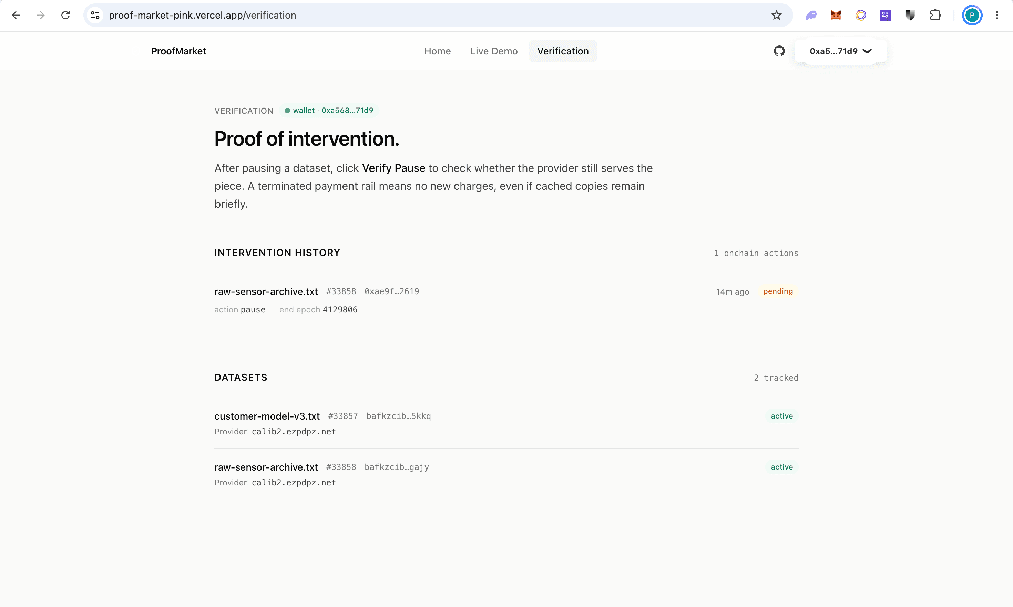The width and height of the screenshot is (1013, 607).
Task: Click active badge for customer-model-v3.txt
Action: click(781, 416)
